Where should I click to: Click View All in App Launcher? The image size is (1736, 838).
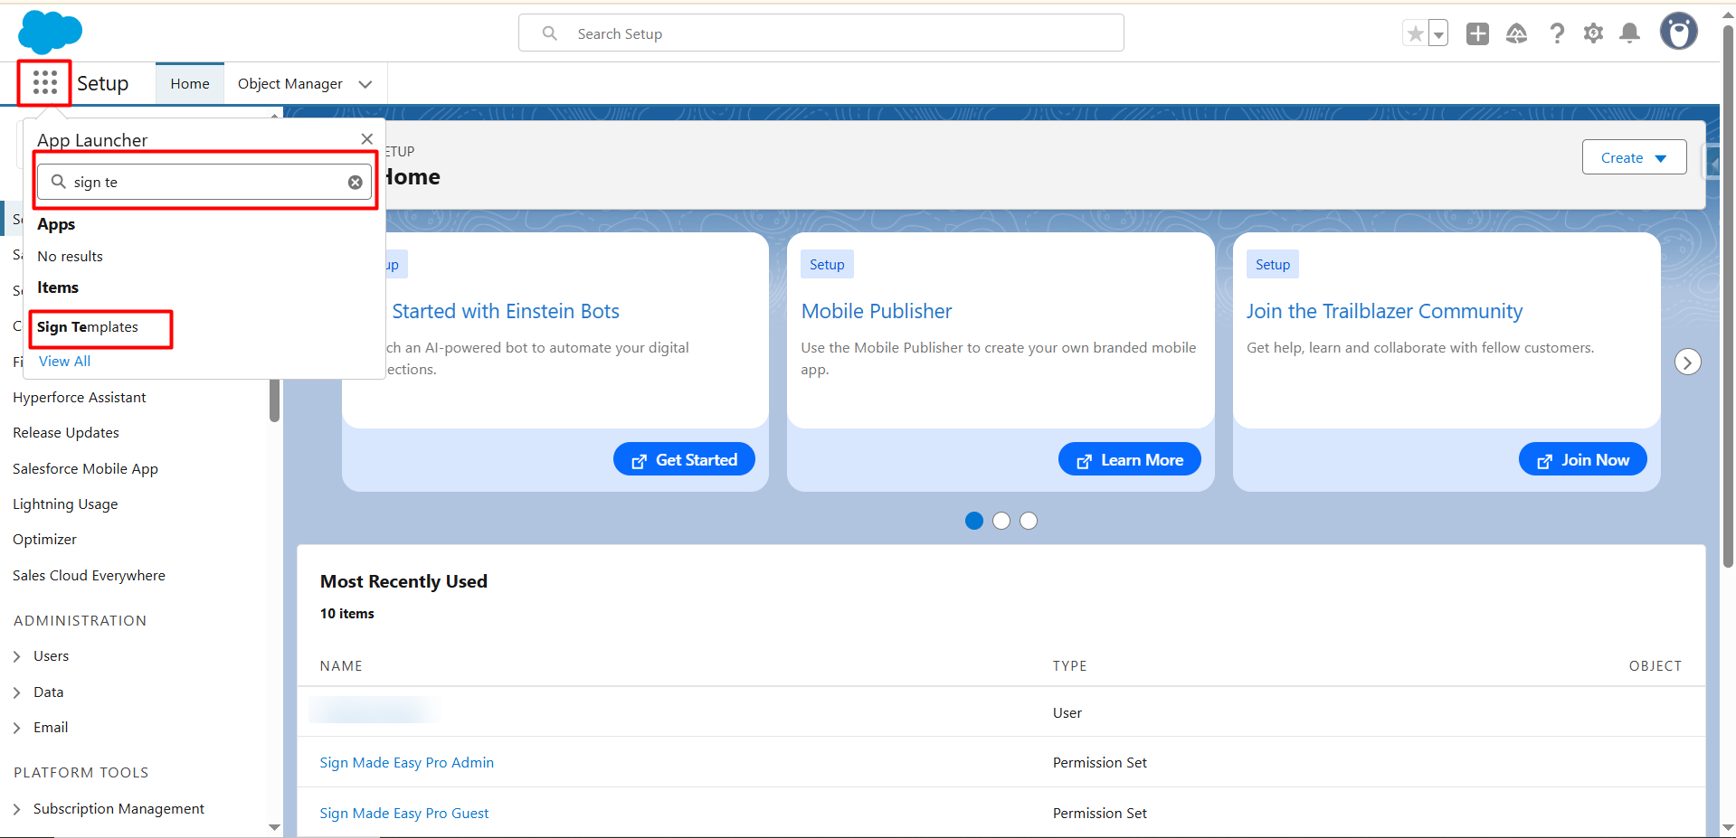point(64,361)
